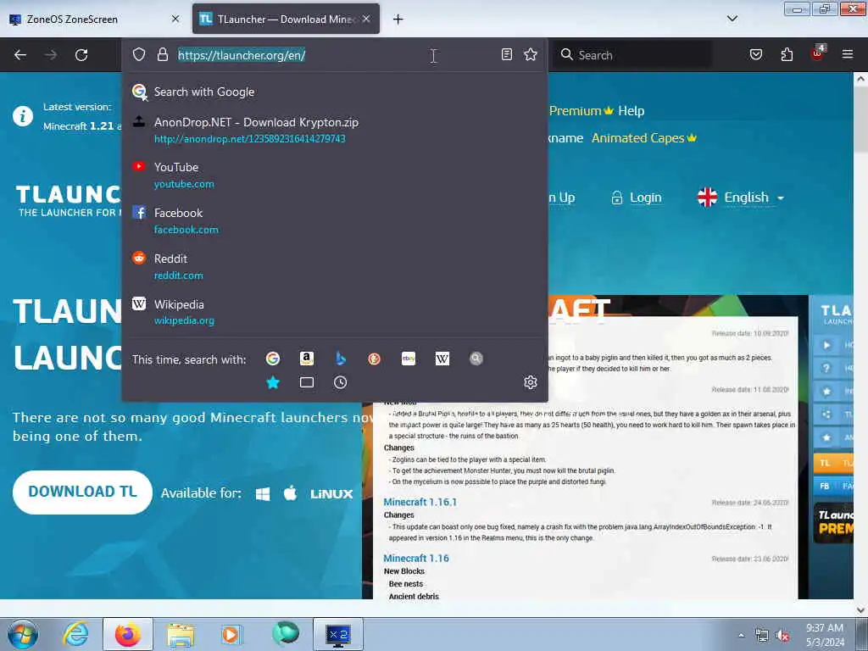The height and width of the screenshot is (651, 868).
Task: Search this time with Wikipedia icon
Action: click(x=442, y=359)
